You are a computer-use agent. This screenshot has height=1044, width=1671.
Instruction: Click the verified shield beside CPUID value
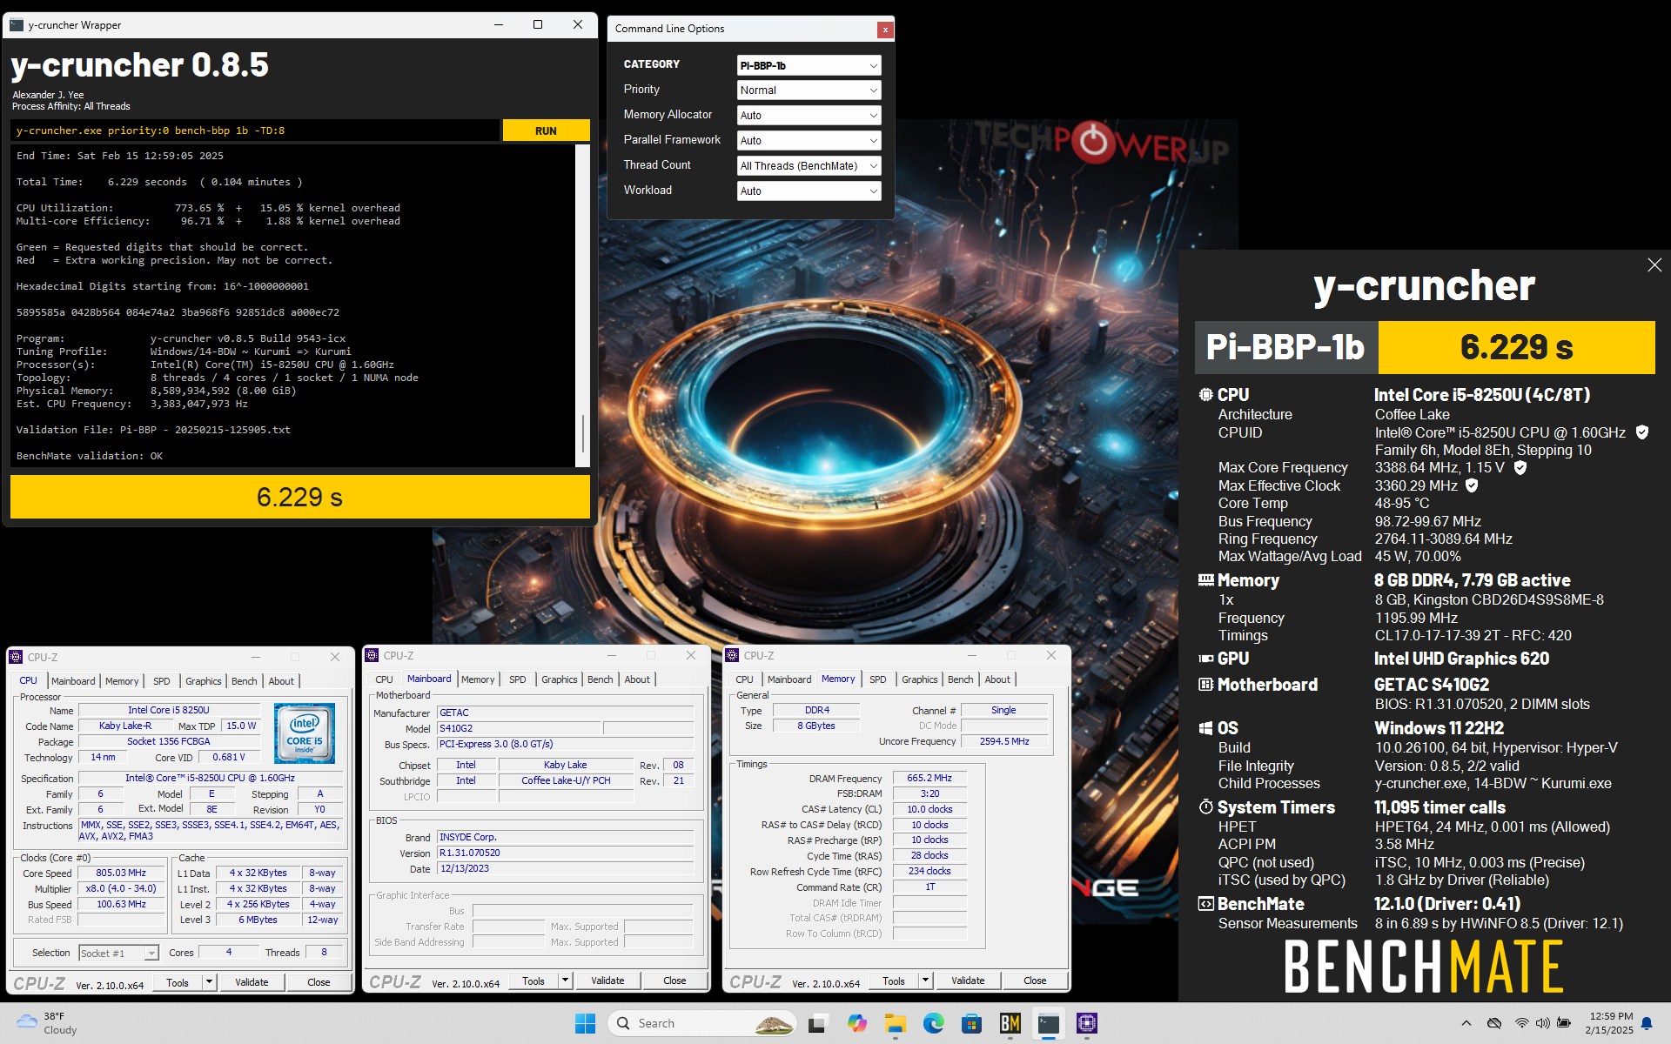click(1641, 432)
